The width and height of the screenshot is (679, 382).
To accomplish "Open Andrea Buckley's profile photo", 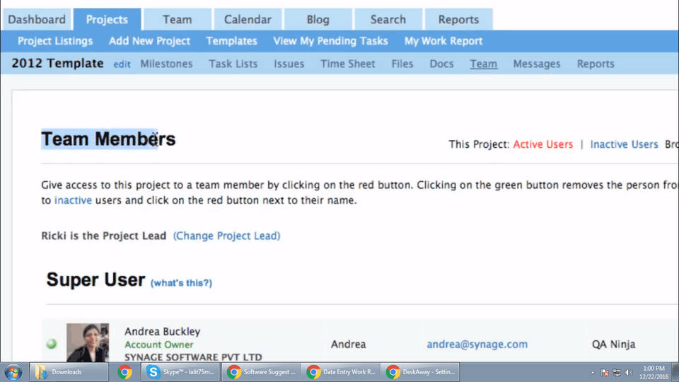I will point(88,342).
